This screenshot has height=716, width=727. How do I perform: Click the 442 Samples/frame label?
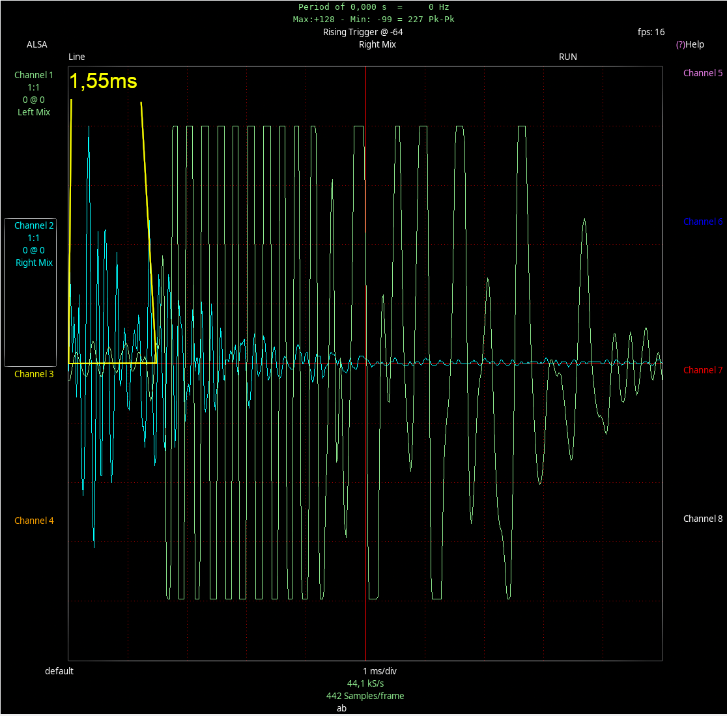click(365, 696)
